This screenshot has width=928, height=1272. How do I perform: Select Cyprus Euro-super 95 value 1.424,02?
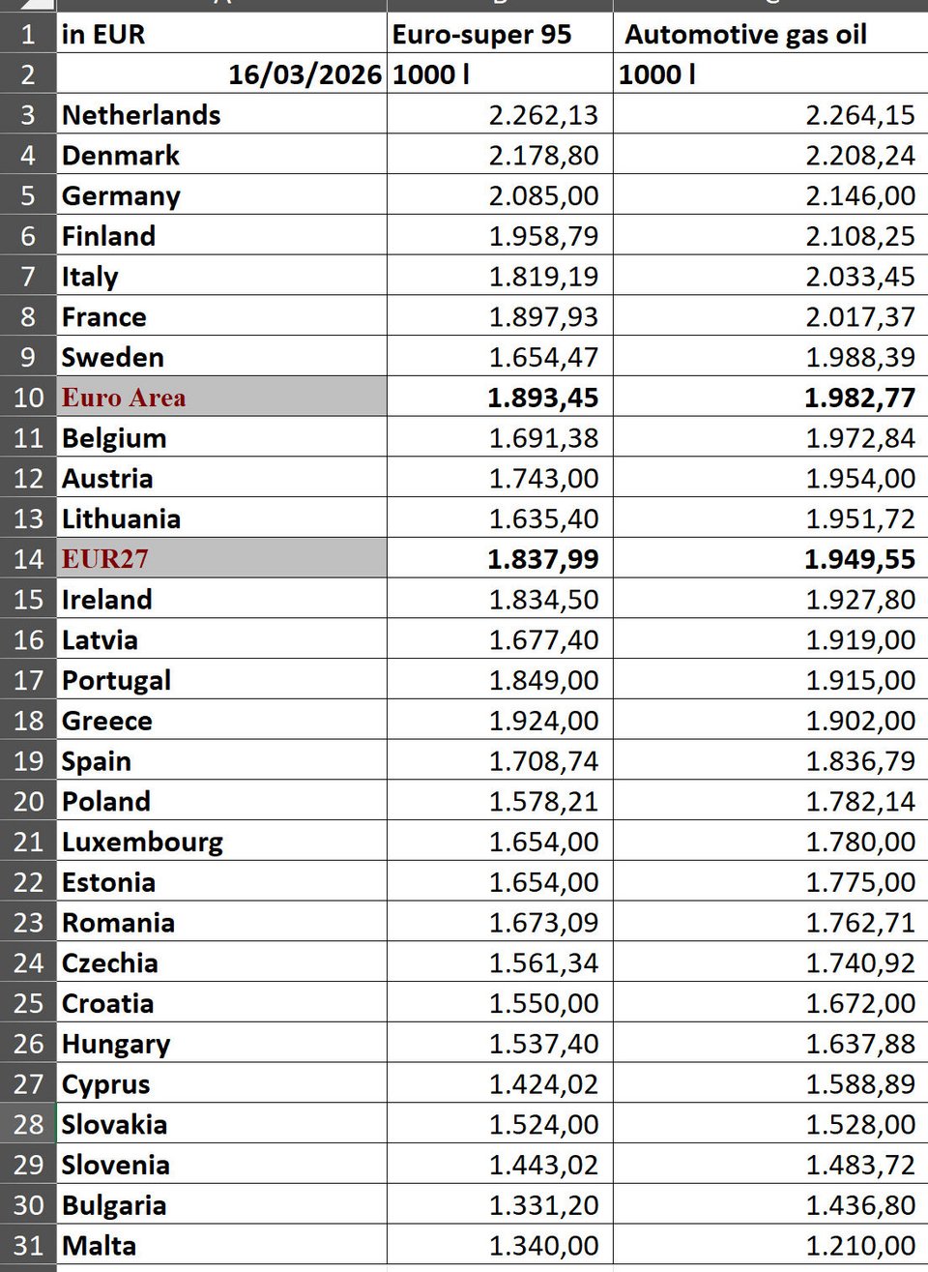tap(542, 1084)
